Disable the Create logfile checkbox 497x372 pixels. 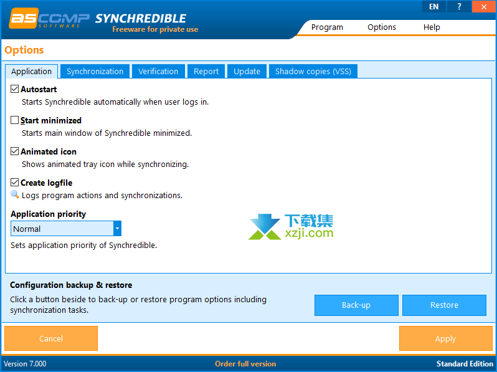(14, 182)
